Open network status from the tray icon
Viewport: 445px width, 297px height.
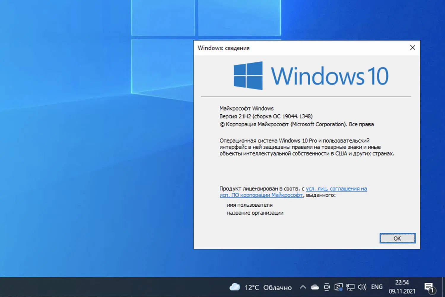point(350,287)
